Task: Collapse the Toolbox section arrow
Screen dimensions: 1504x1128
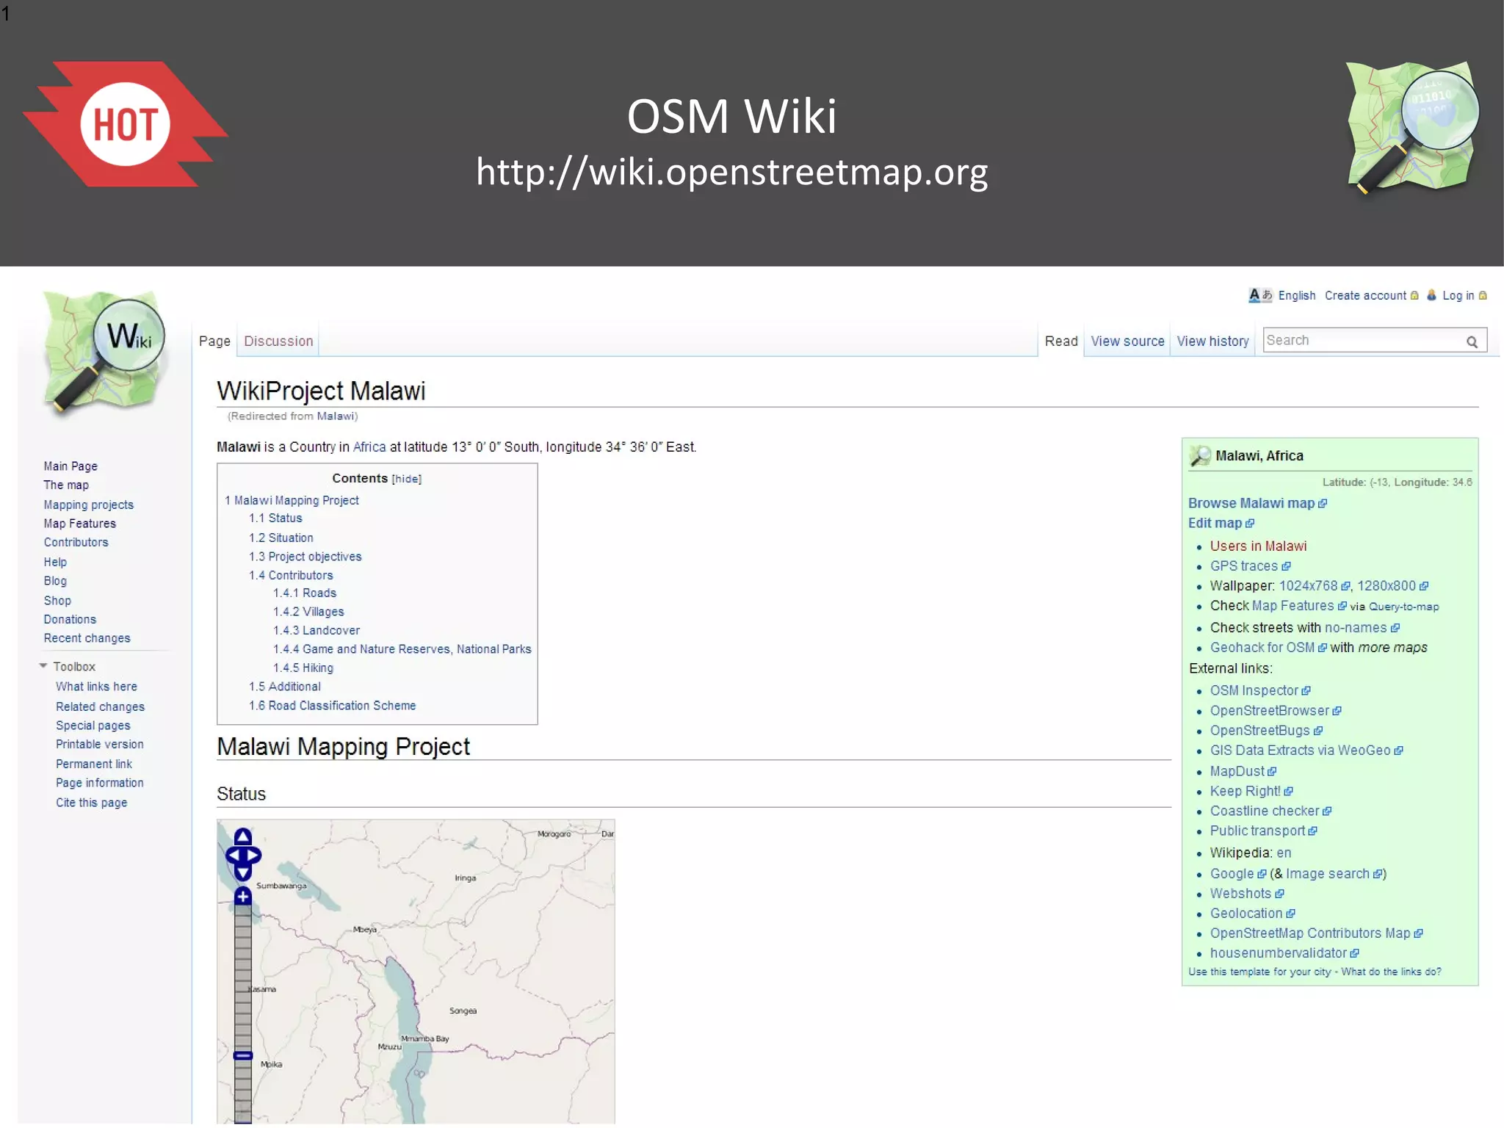Action: [x=43, y=666]
